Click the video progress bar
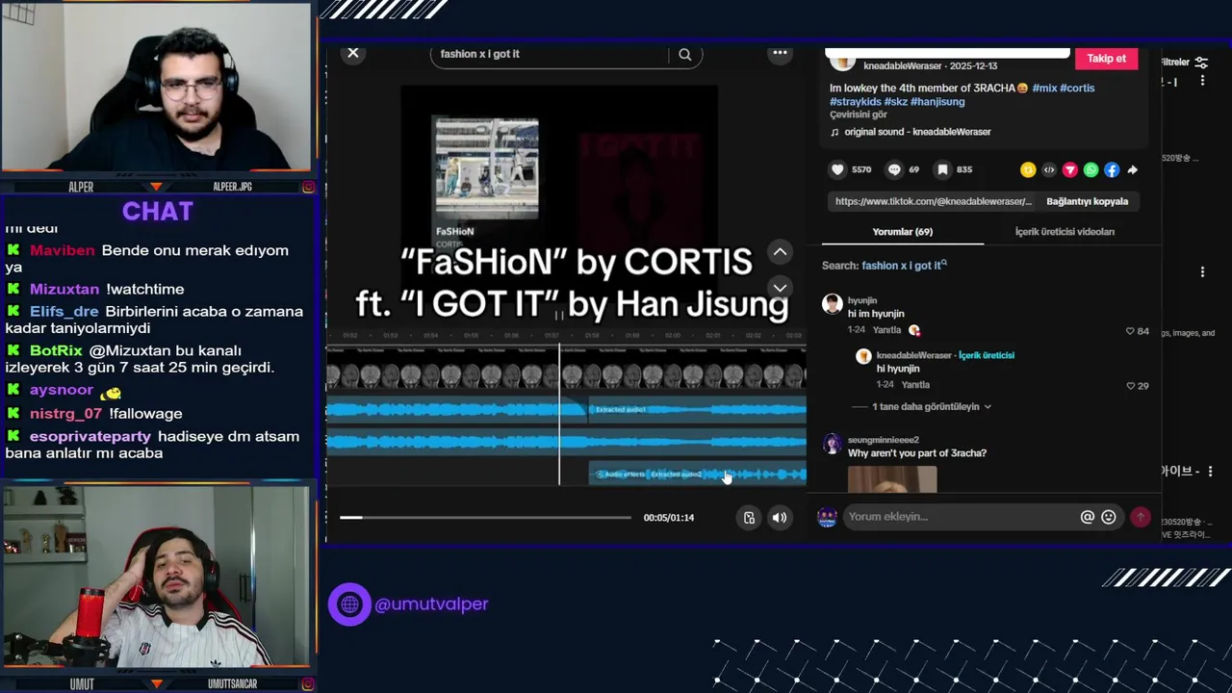 [485, 518]
